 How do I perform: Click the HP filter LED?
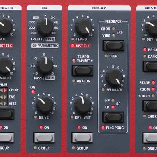pyautogui.click(x=113, y=100)
